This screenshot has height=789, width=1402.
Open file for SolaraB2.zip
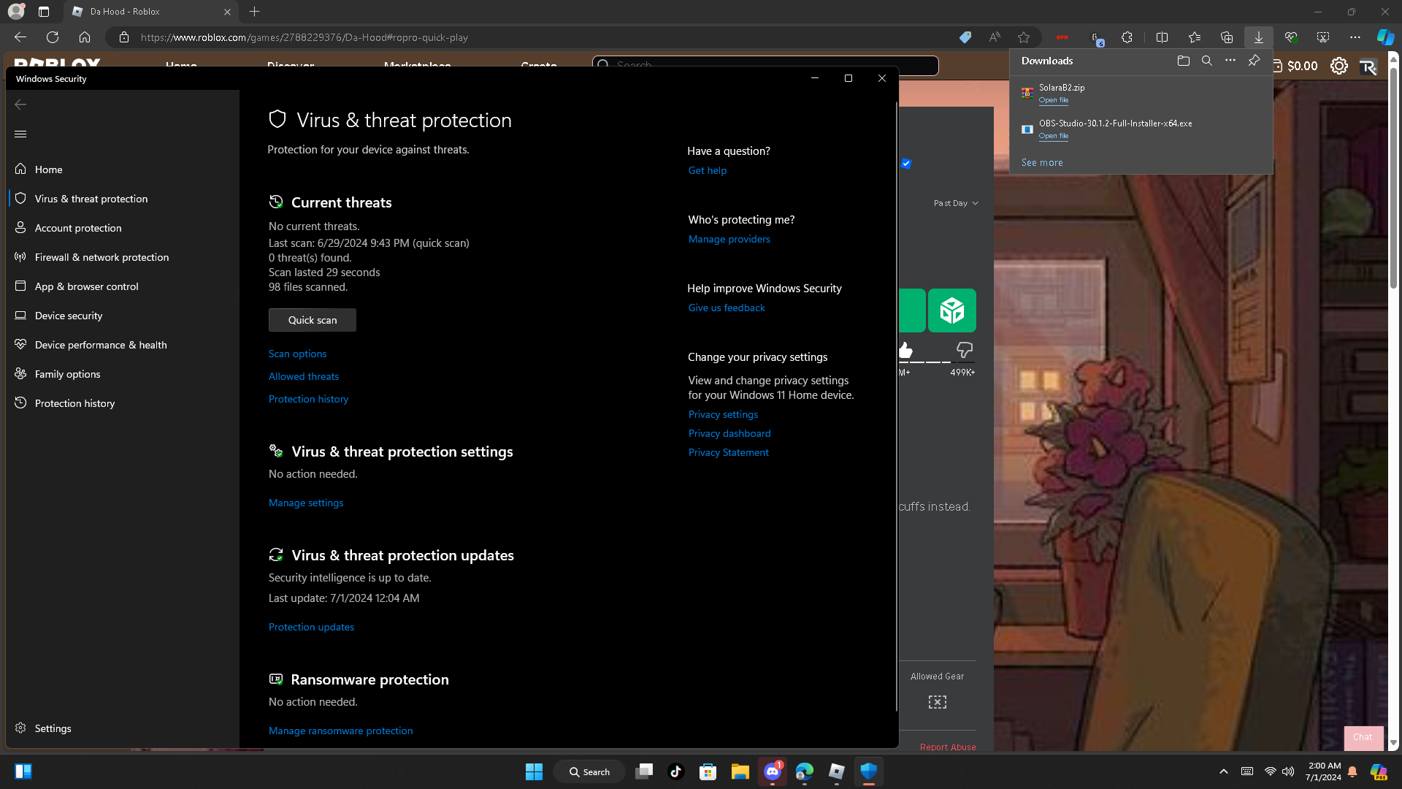click(x=1054, y=100)
